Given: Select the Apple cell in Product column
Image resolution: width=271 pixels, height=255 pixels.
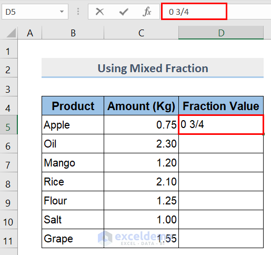Looking at the screenshot, I should pos(73,125).
